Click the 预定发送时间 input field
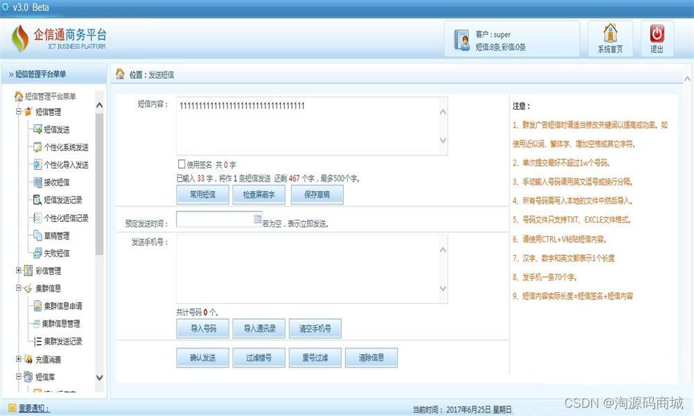Image resolution: width=694 pixels, height=416 pixels. pyautogui.click(x=219, y=219)
